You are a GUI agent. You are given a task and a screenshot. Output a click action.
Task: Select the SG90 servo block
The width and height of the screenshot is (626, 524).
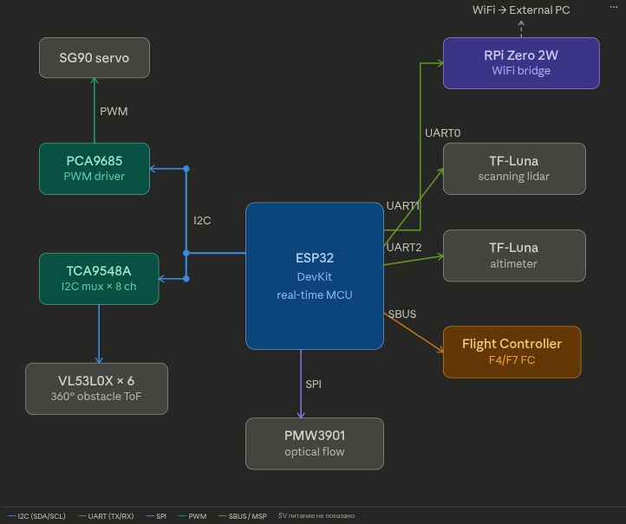[x=95, y=58]
